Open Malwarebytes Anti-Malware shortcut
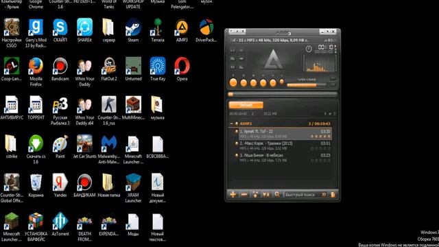 pyautogui.click(x=109, y=150)
